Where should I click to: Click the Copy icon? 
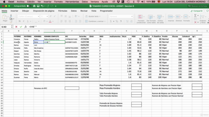11,19
